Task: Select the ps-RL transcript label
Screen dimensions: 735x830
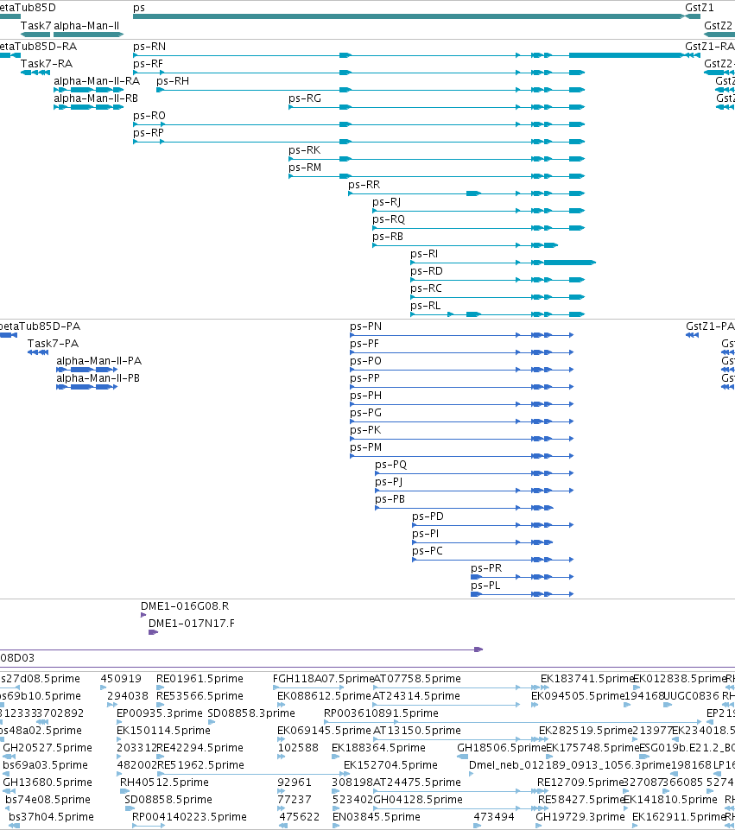Action: 426,306
